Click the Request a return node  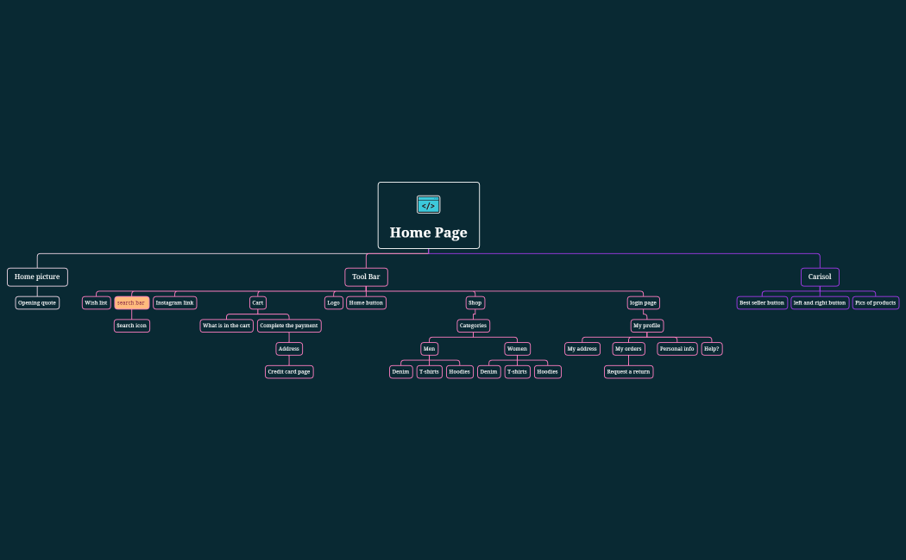coord(628,371)
